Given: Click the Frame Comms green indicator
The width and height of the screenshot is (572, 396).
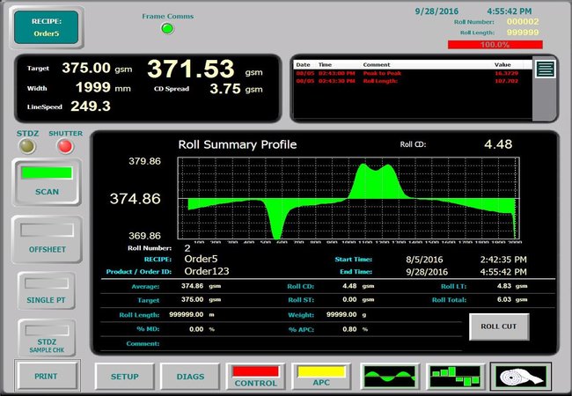Looking at the screenshot, I should 167,29.
